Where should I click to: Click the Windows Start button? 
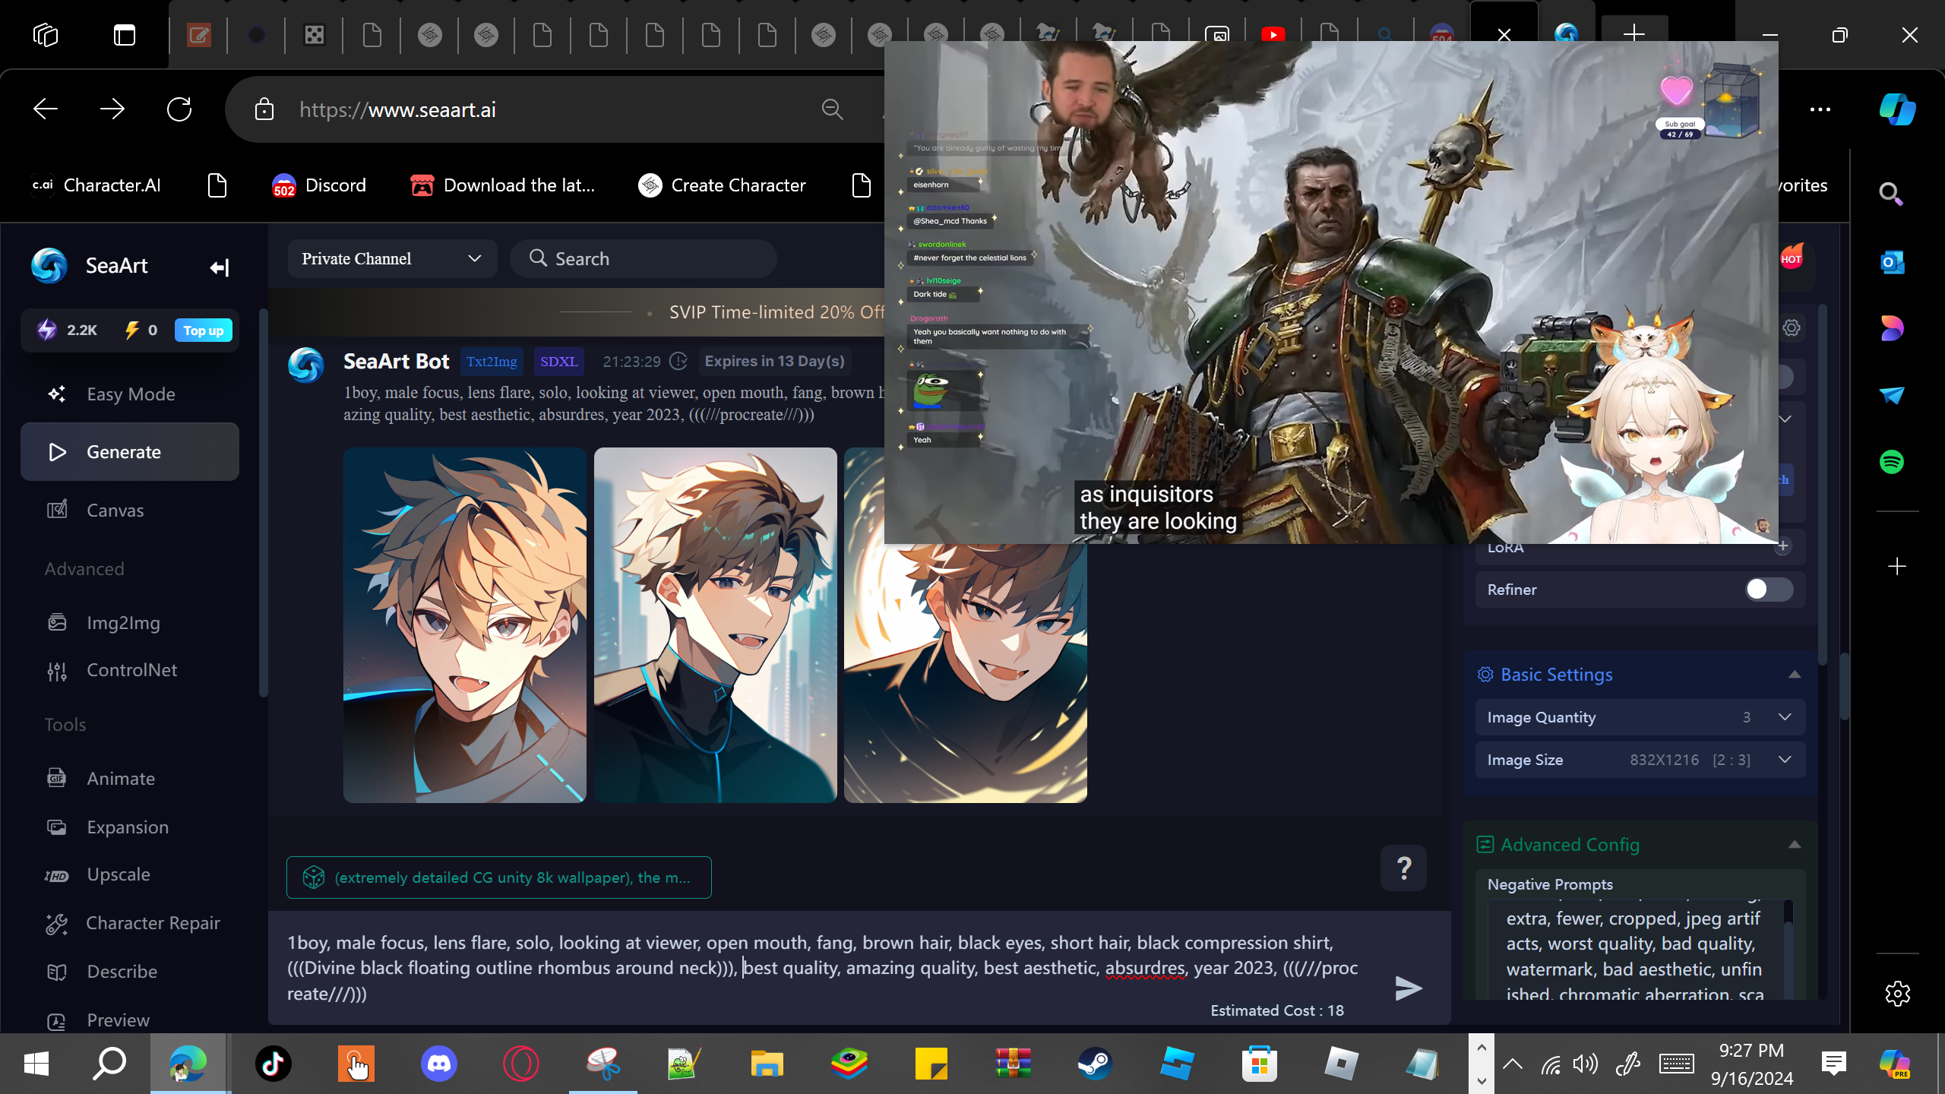click(x=36, y=1064)
